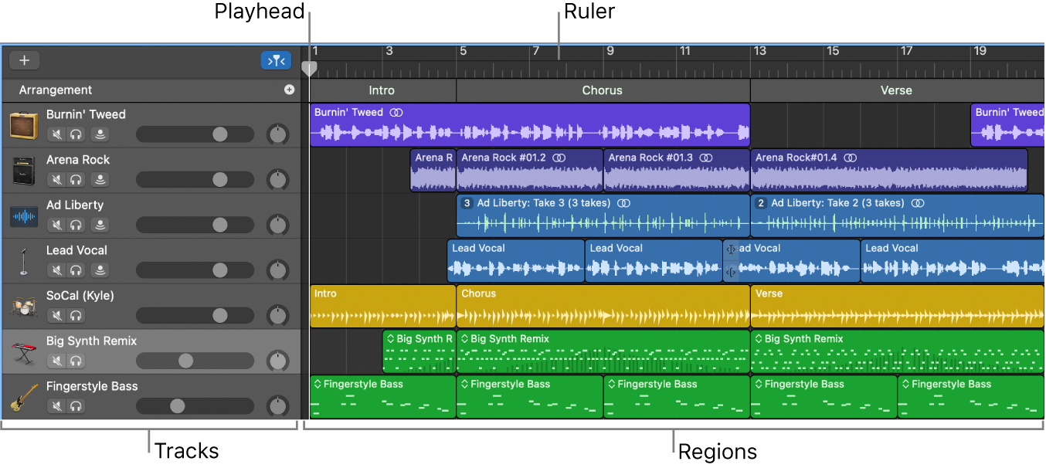Adjust the Fingerstyle Bass volume slider
Screen dimensions: 1046x468
point(176,405)
